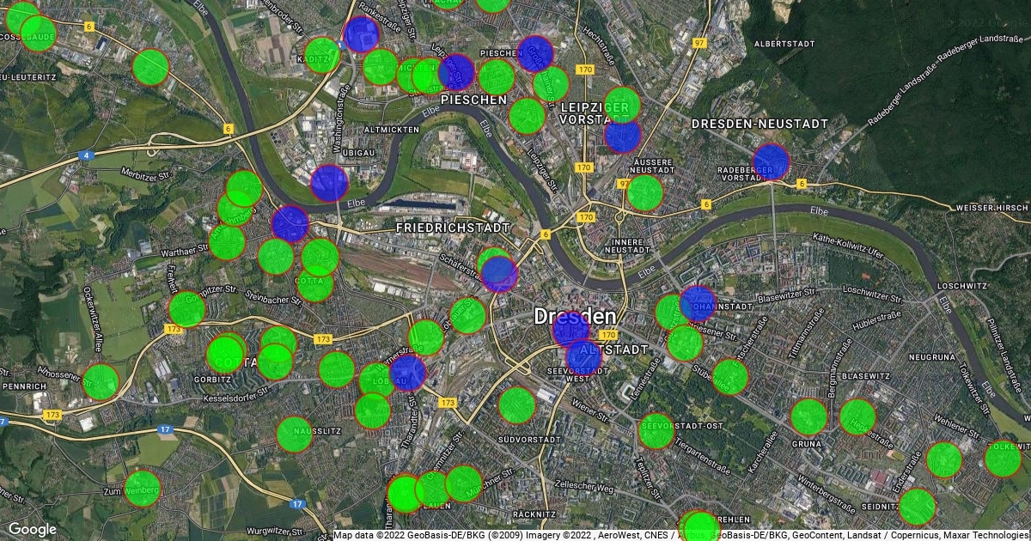The image size is (1031, 541).
Task: Click the Google logo
Action: [32, 529]
